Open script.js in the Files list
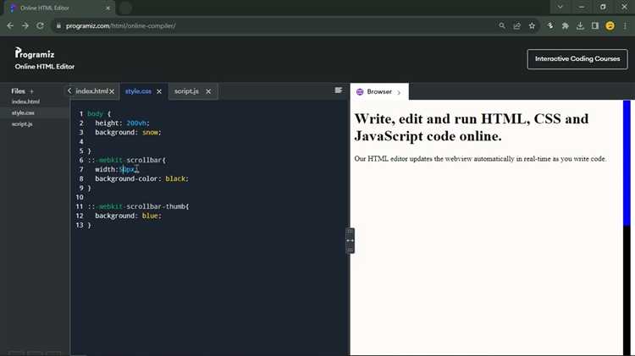The height and width of the screenshot is (356, 635). [22, 124]
